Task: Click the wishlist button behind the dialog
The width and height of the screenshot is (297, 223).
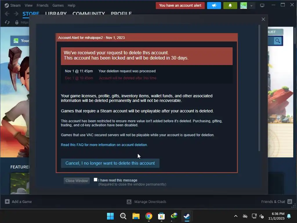Action: (x=276, y=32)
